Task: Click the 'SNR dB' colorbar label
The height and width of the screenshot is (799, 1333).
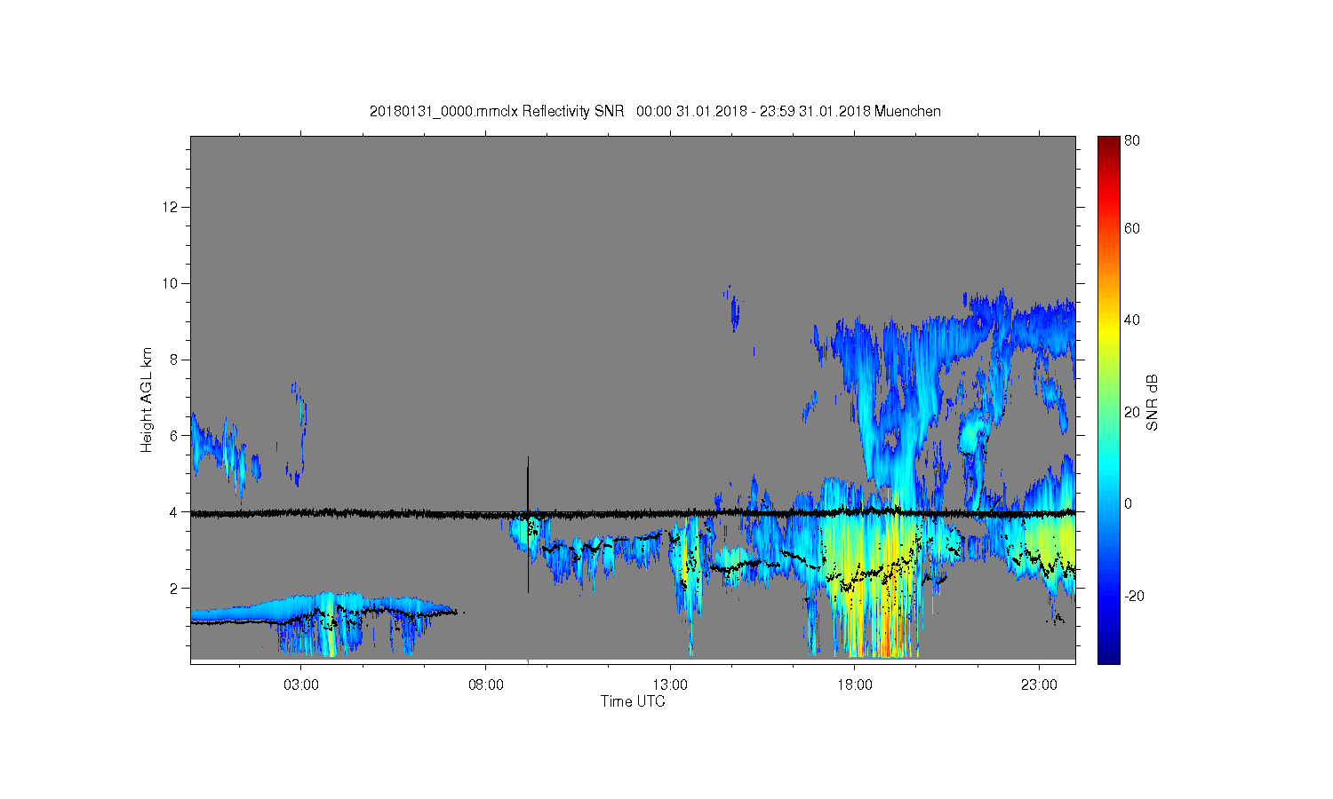Action: pyautogui.click(x=1153, y=402)
